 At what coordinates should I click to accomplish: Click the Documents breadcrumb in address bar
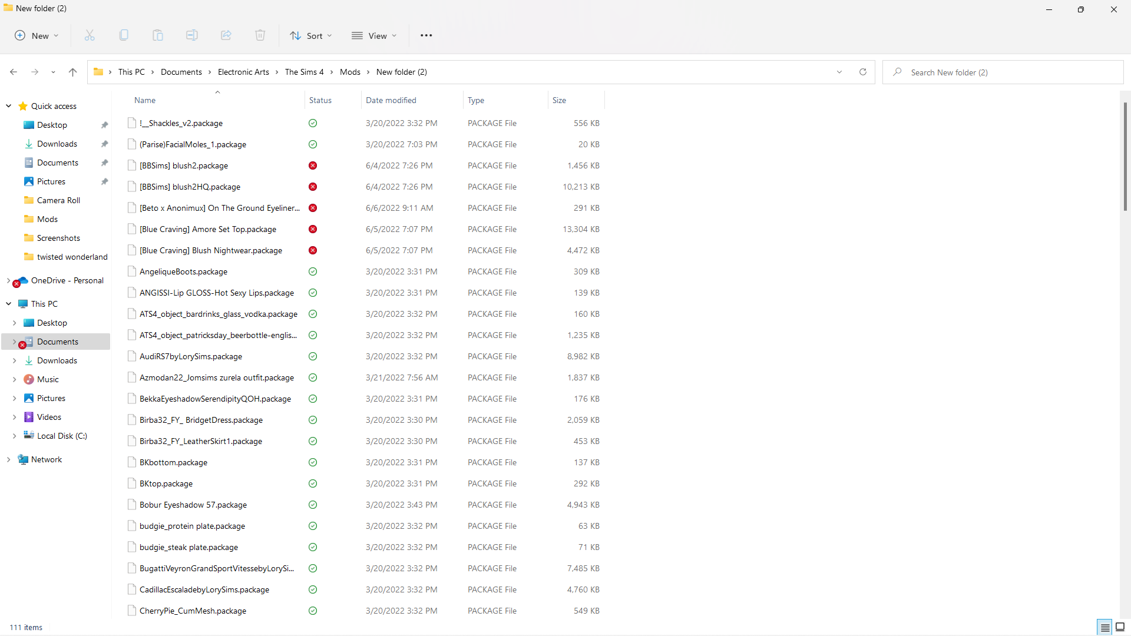[181, 72]
